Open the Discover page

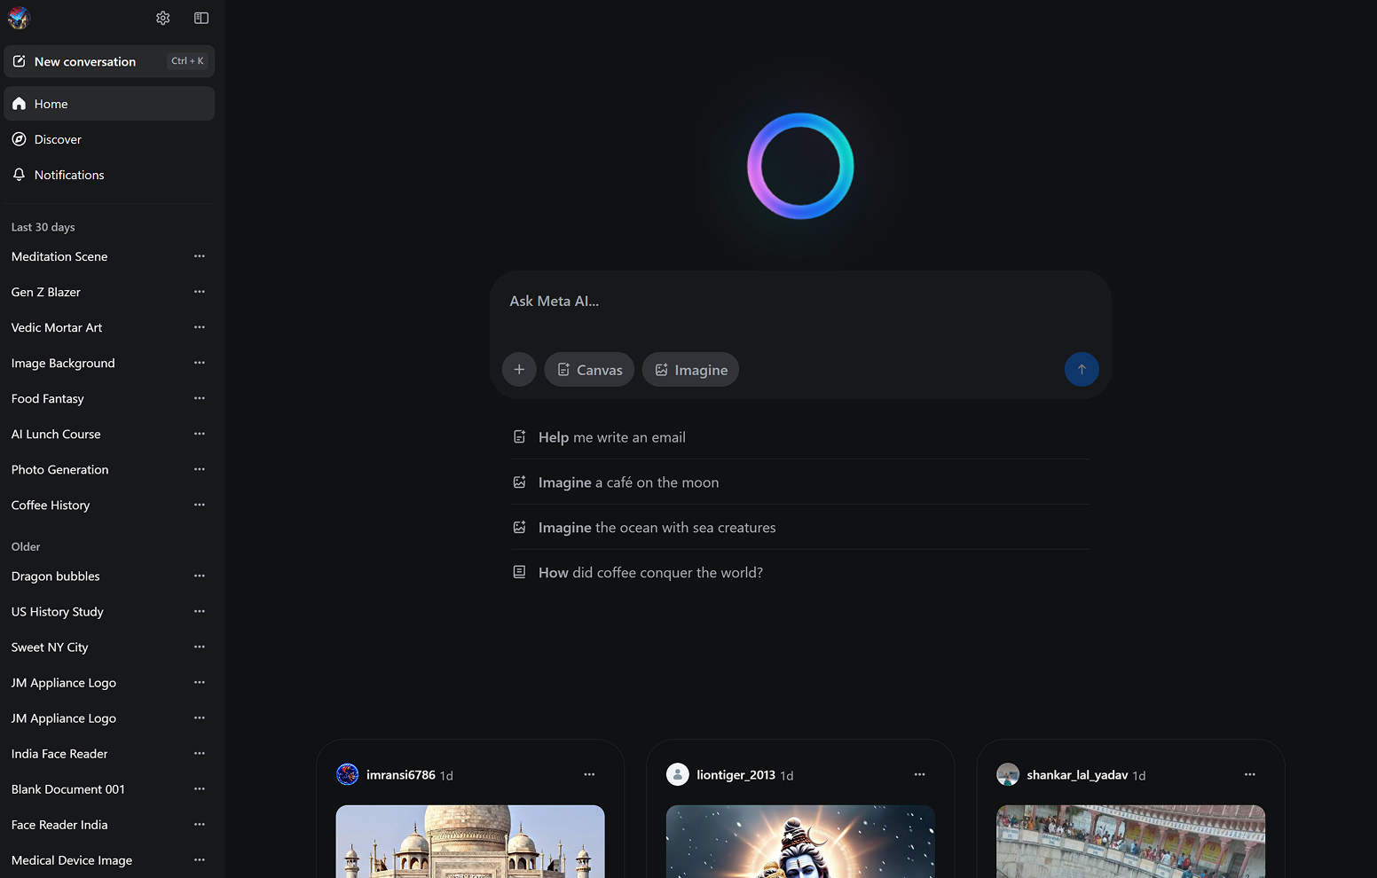click(x=109, y=139)
